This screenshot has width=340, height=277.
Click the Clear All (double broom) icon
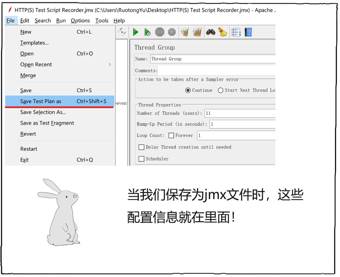pyautogui.click(x=197, y=32)
